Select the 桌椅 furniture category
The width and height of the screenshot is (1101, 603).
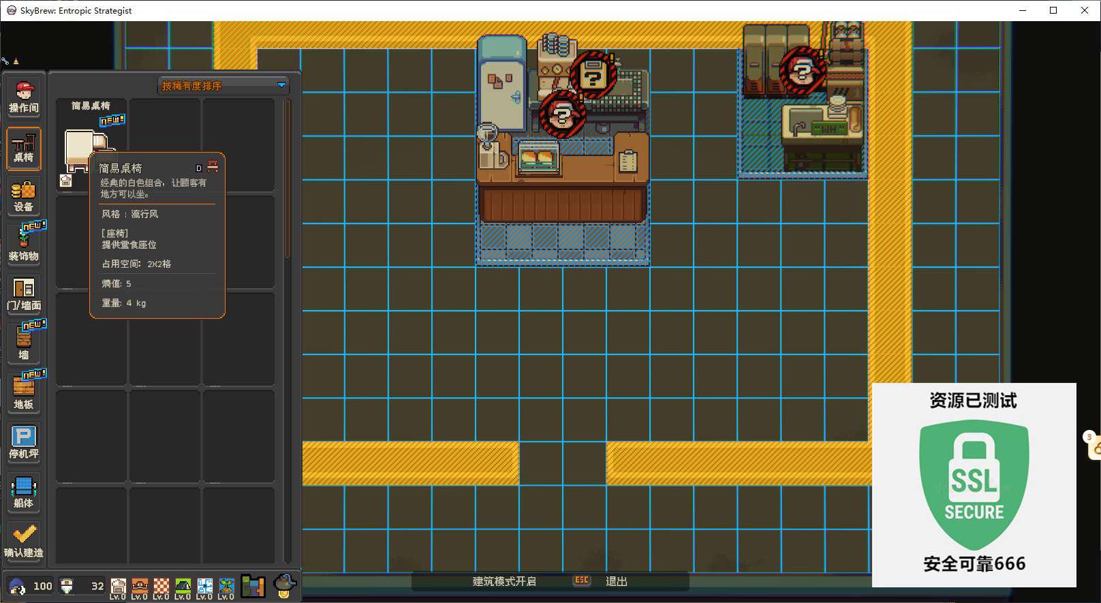point(24,148)
